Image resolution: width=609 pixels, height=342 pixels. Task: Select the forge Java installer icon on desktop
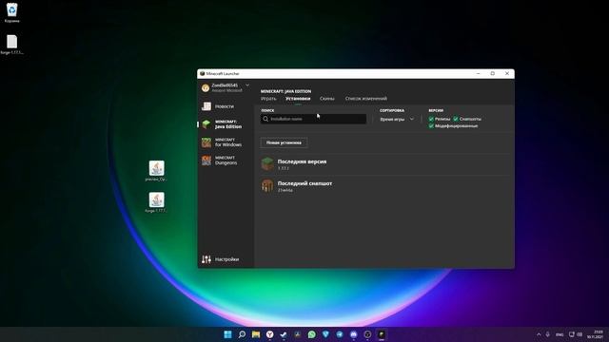click(x=156, y=202)
